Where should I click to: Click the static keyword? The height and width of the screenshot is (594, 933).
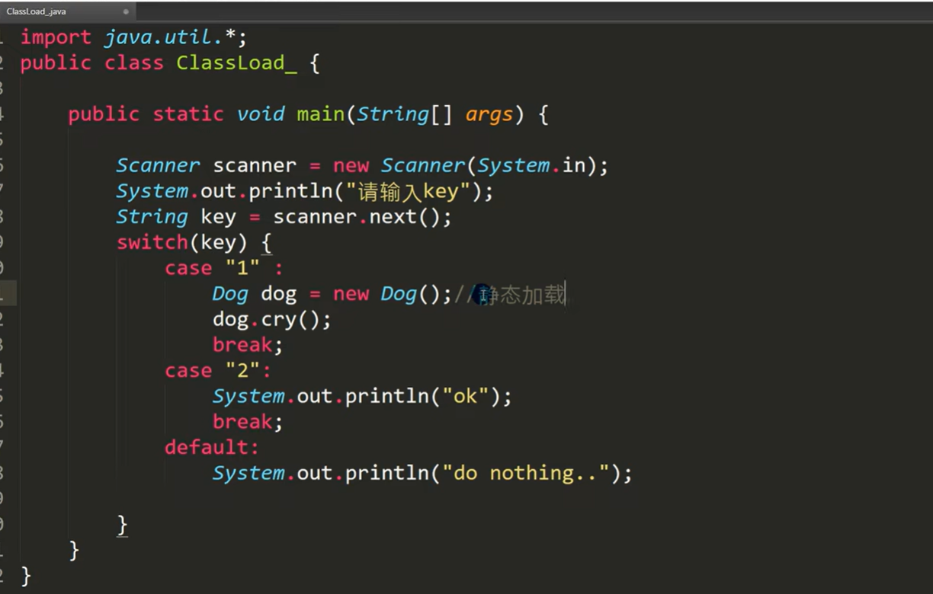point(188,114)
